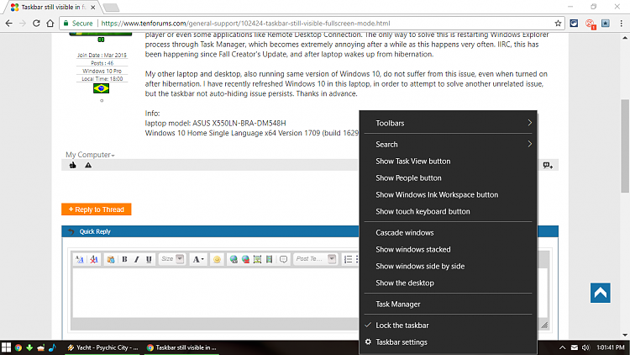Click the Secure site info label
The image size is (630, 355).
tap(78, 24)
